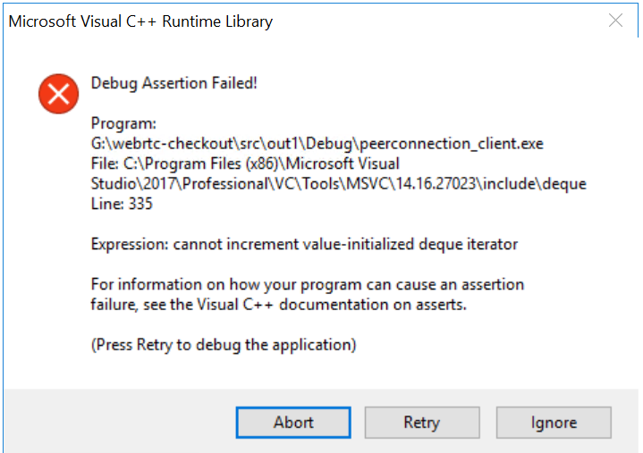Click the For information on how line

tap(307, 284)
